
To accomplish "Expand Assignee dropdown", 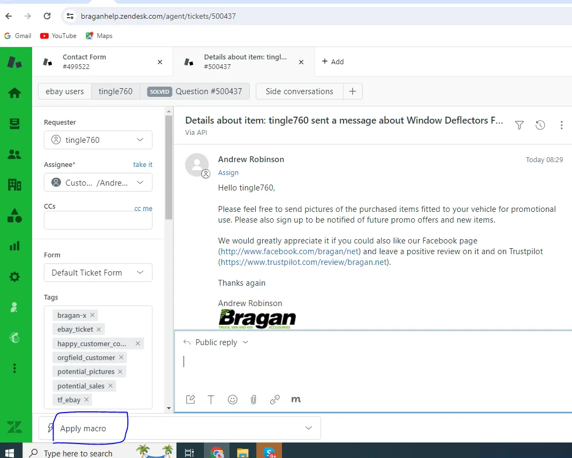I will click(98, 182).
